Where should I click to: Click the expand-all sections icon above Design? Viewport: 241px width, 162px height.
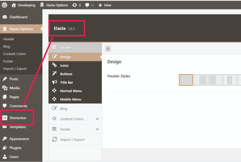pos(108,48)
